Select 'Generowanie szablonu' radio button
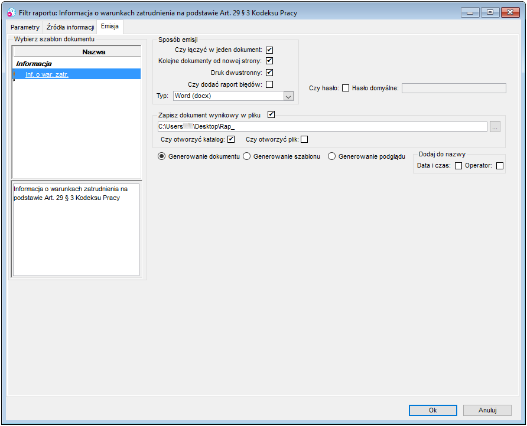The height and width of the screenshot is (426, 527). 247,156
